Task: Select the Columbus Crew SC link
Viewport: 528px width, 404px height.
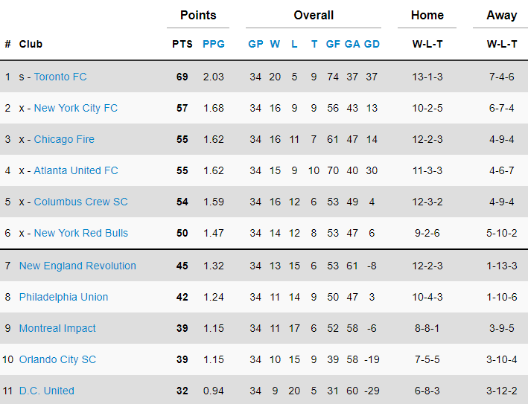Action: 80,202
